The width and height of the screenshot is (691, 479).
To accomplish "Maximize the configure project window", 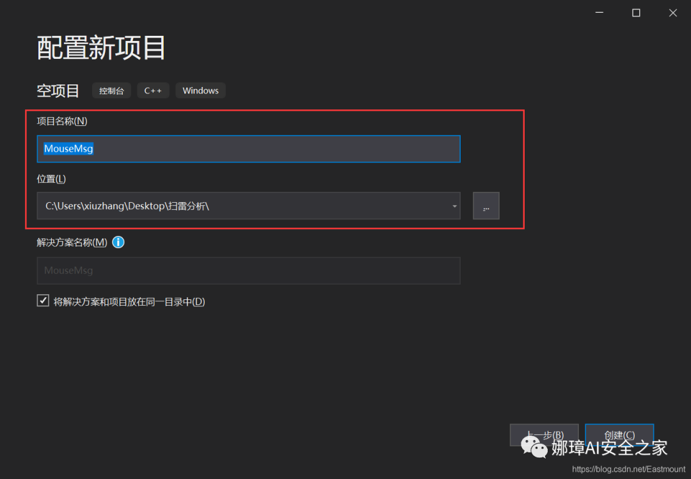I will (636, 13).
